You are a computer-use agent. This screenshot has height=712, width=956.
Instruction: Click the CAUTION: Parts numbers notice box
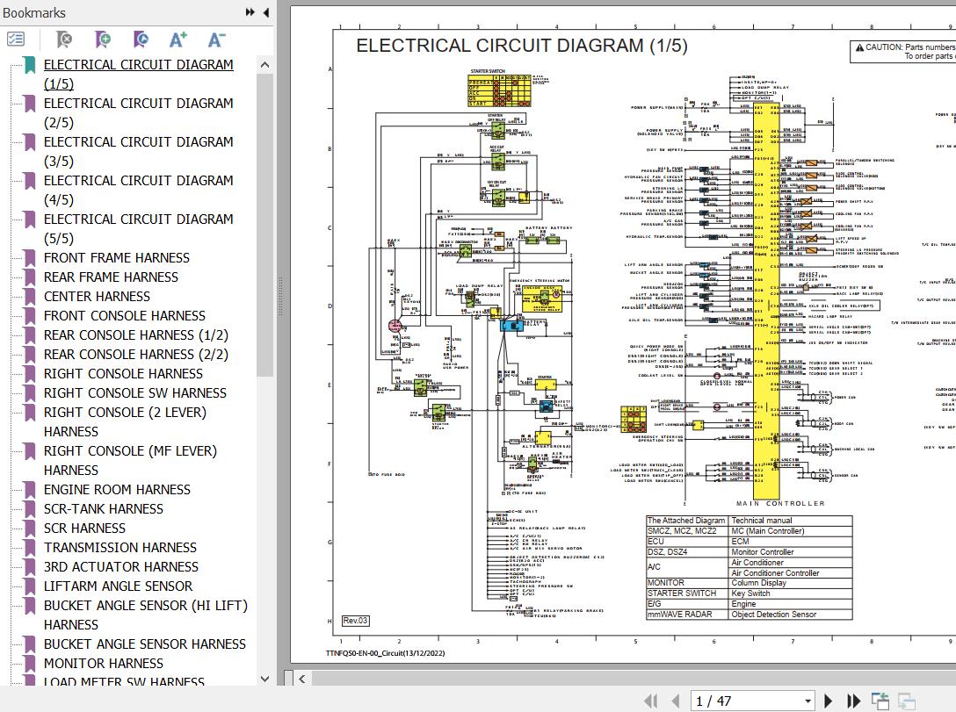[903, 52]
